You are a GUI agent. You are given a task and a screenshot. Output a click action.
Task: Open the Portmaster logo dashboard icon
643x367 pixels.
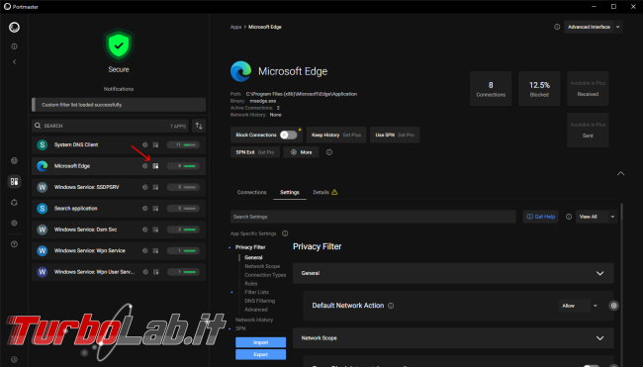pos(15,28)
